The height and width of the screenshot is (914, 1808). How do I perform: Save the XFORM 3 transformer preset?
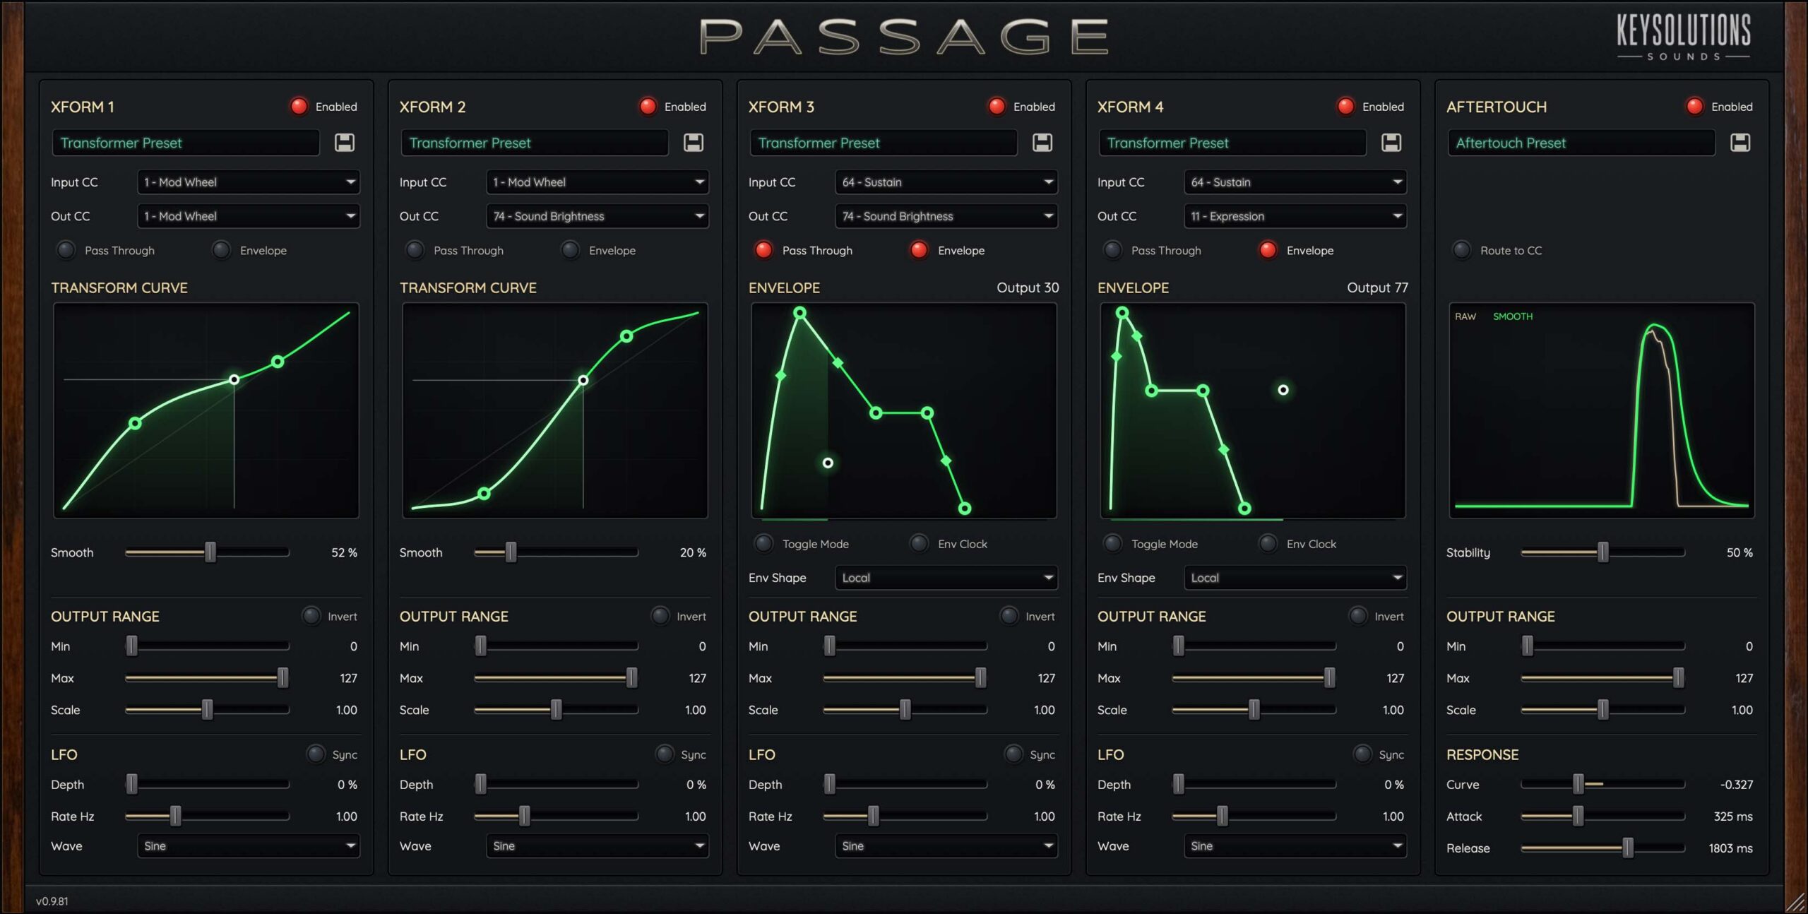point(1042,143)
